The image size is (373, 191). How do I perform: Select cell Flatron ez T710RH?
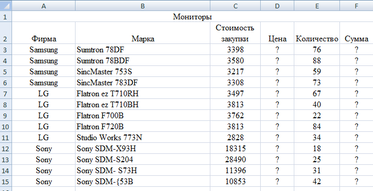tap(143, 94)
